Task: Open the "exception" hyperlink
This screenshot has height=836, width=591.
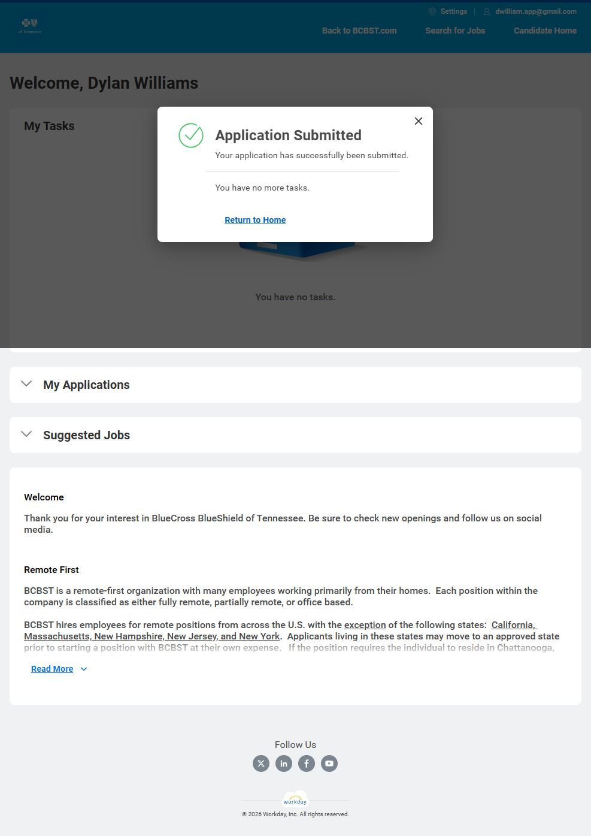Action: pos(365,625)
